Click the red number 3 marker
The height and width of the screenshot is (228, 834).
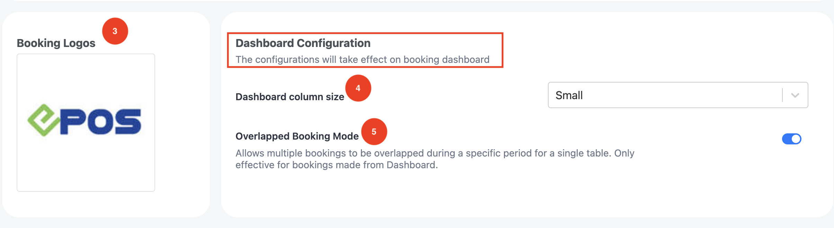(x=115, y=31)
